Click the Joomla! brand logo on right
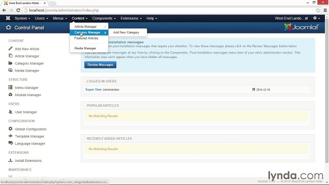Screen dimensions: 329x185 tap(301, 27)
